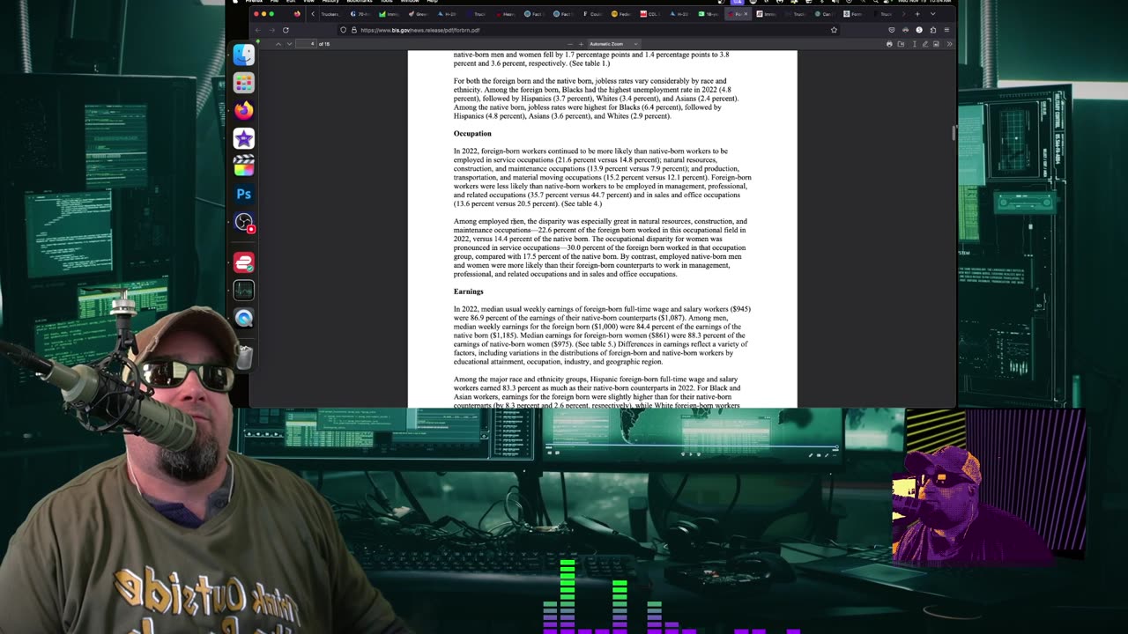The image size is (1128, 634).
Task: Launch Firefox from the dock
Action: tap(244, 110)
